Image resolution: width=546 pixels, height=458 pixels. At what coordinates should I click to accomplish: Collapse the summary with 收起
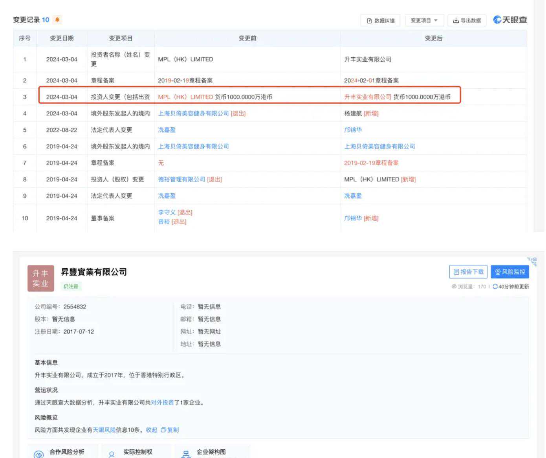151,430
